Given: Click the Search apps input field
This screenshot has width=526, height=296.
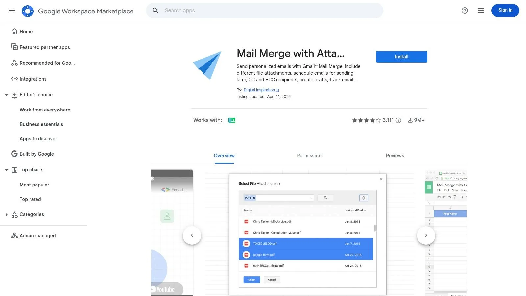Looking at the screenshot, I should pos(272,11).
